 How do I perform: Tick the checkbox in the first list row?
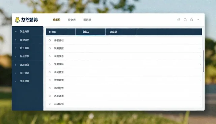(x=50, y=40)
